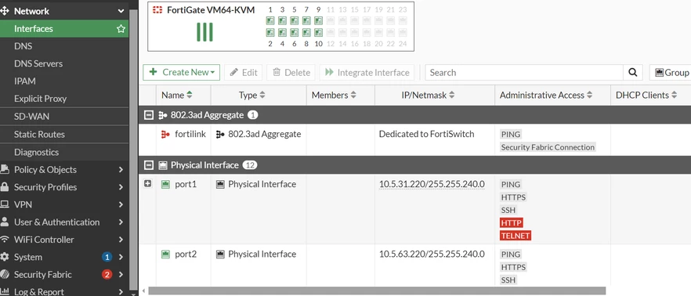Click the Policy & Objects folder icon
The height and width of the screenshot is (296, 691).
click(5, 169)
